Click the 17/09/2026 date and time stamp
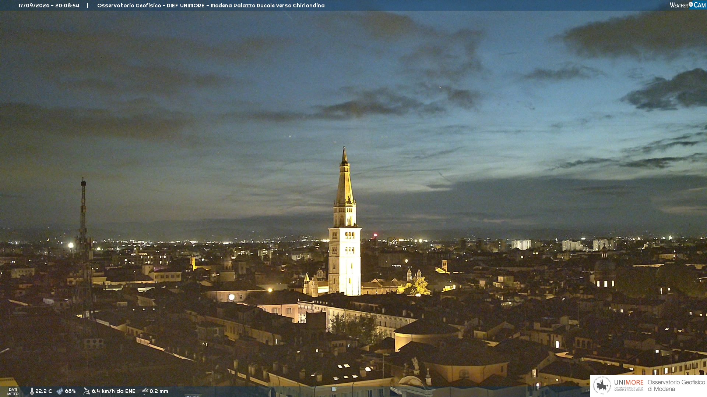Image resolution: width=707 pixels, height=397 pixels. click(x=49, y=6)
